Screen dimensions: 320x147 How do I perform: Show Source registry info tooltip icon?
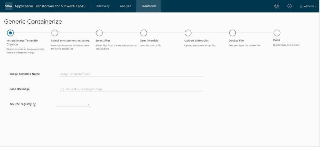click(x=34, y=105)
